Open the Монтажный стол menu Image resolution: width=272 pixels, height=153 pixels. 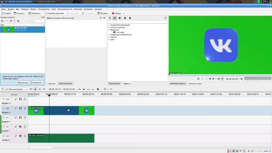click(x=65, y=9)
